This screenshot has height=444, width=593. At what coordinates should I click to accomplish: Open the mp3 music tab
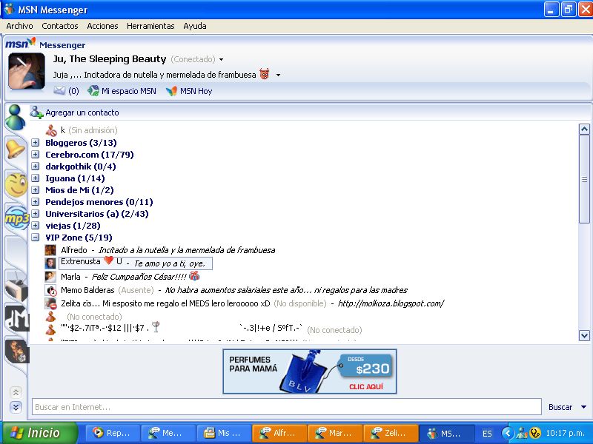coord(16,218)
